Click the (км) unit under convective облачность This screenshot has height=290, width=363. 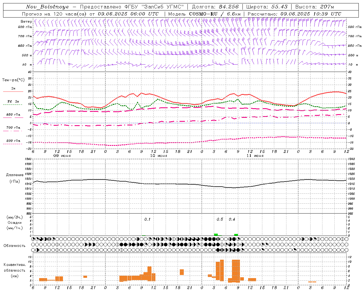[x=14, y=276]
